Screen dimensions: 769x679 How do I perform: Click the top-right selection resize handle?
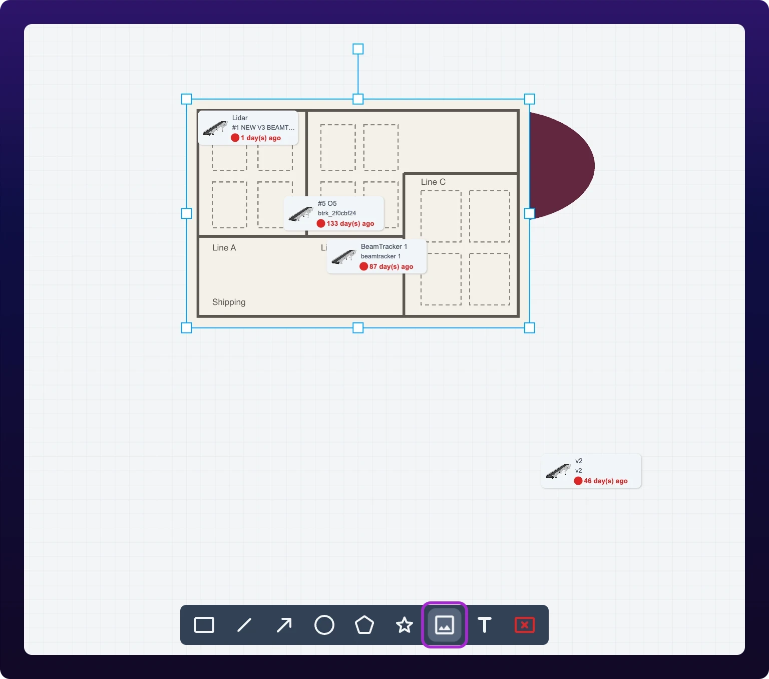530,99
